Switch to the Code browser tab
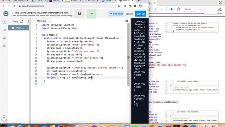The height and width of the screenshot is (127, 225). tap(38, 1)
